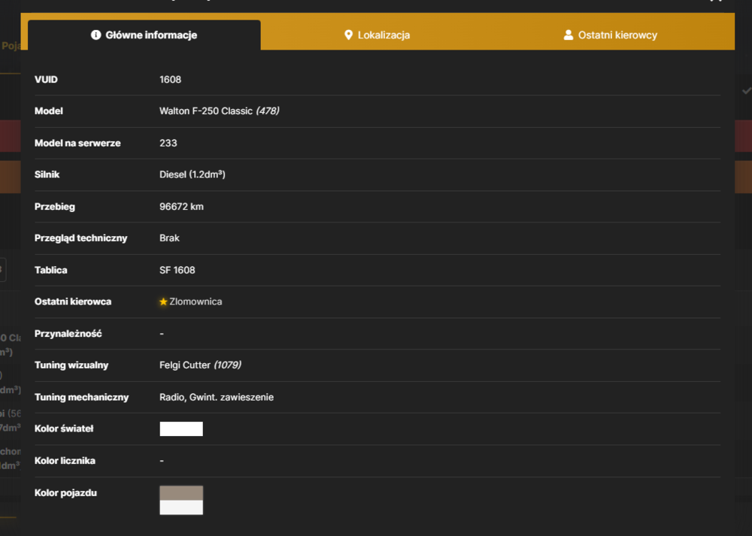752x536 pixels.
Task: Click the model name Walton F-250 Classic
Action: click(x=206, y=111)
